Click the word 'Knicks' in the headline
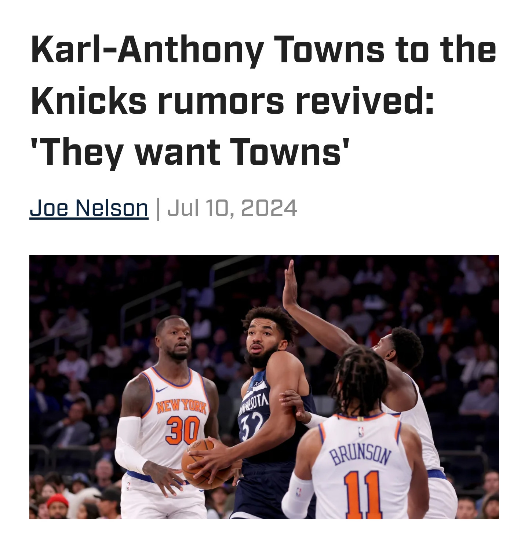The width and height of the screenshot is (528, 542). point(89,101)
